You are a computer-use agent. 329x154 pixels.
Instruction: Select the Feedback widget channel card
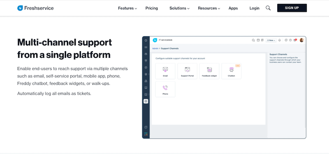[x=209, y=71]
